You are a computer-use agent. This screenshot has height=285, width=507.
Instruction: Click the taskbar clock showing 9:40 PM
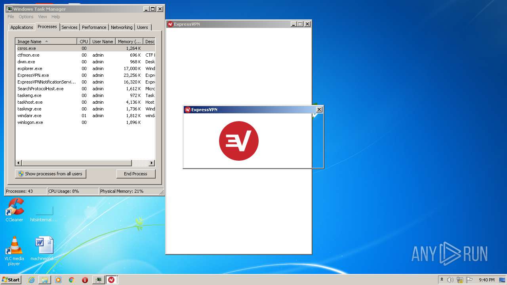(x=486, y=280)
